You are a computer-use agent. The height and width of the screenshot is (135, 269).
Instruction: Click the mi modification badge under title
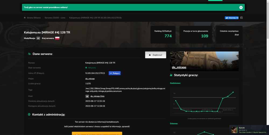(x=38, y=38)
